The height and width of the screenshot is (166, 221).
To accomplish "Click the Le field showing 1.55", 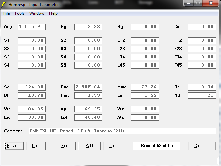I will tap(145, 95).
